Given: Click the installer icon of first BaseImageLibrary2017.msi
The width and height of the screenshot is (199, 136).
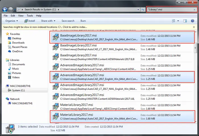Looking at the screenshot, I should pos(55,37).
